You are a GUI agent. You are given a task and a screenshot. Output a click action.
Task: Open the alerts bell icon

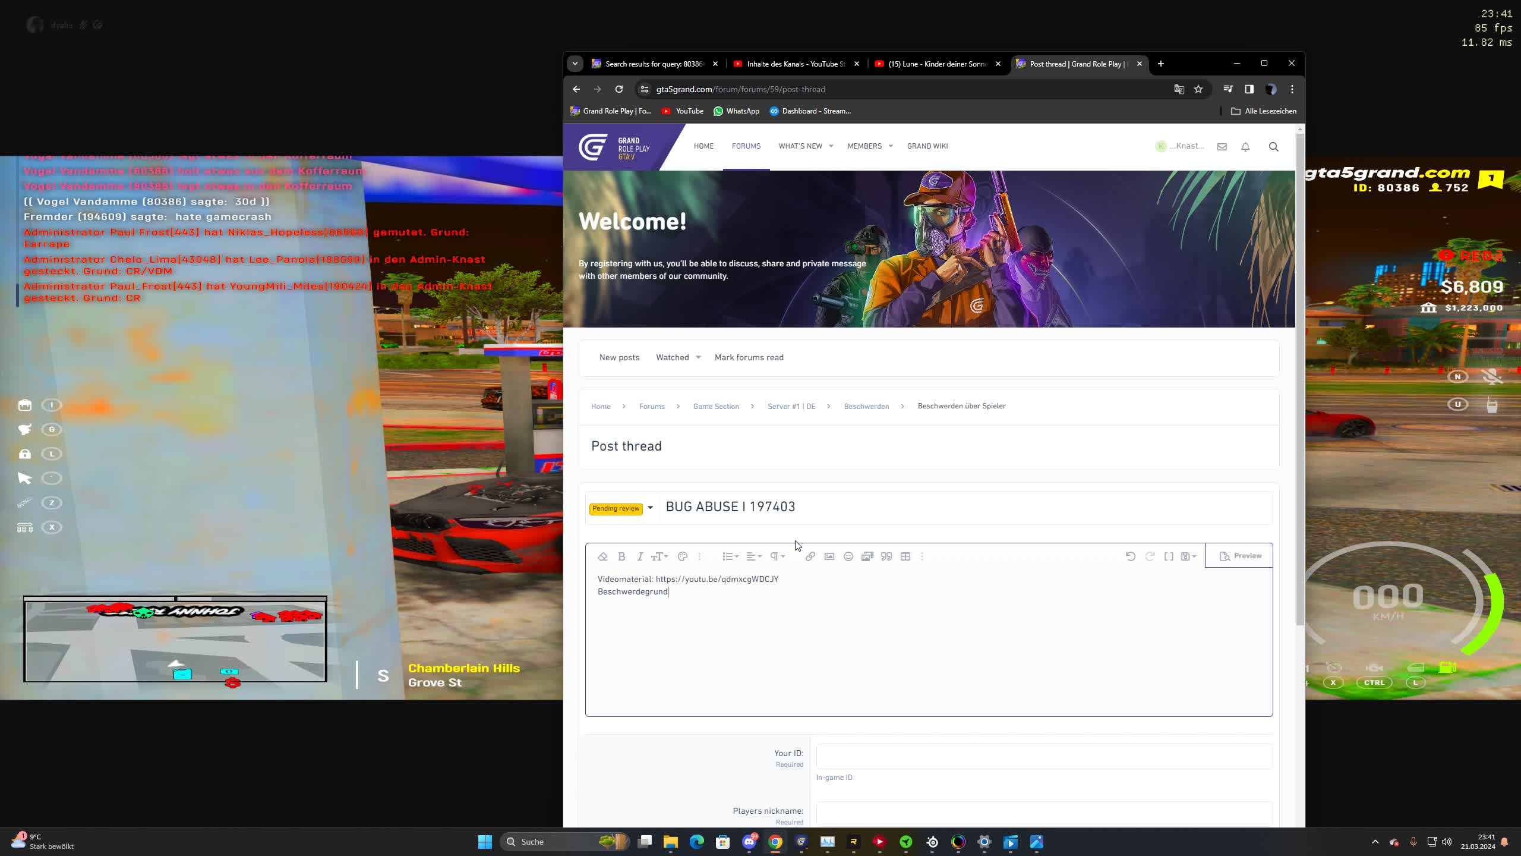[x=1245, y=147]
